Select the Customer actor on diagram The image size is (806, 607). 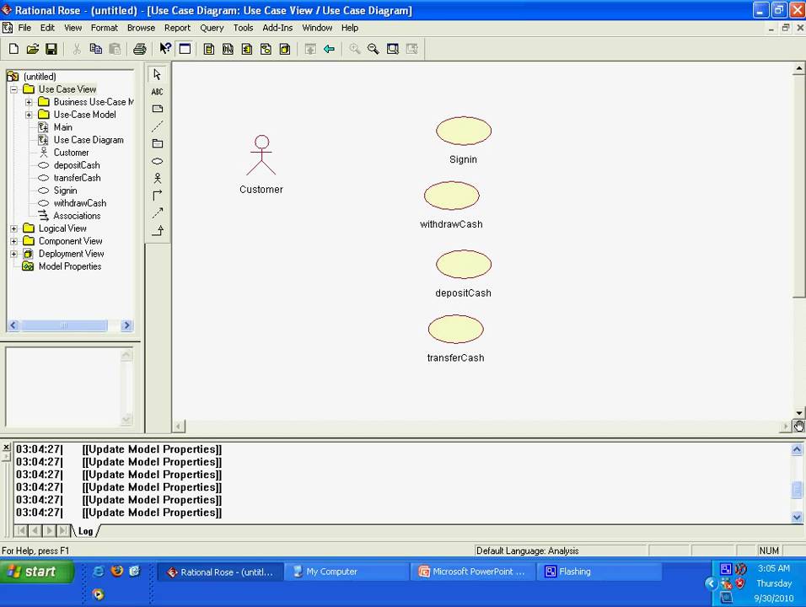pyautogui.click(x=261, y=156)
